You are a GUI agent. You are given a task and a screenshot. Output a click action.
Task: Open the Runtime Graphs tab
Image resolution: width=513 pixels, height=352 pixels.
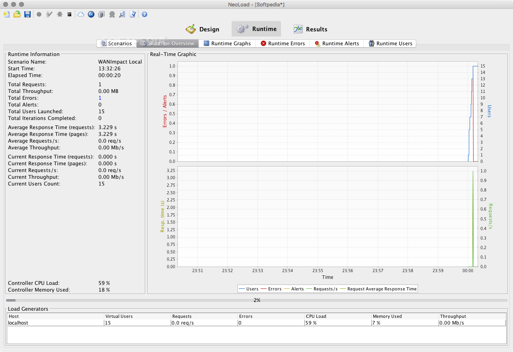(x=227, y=43)
